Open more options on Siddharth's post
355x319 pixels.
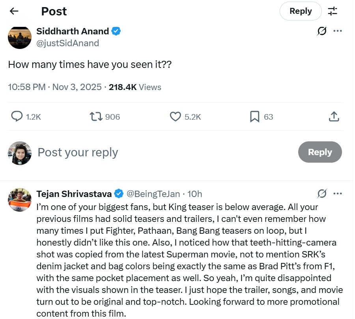(338, 31)
